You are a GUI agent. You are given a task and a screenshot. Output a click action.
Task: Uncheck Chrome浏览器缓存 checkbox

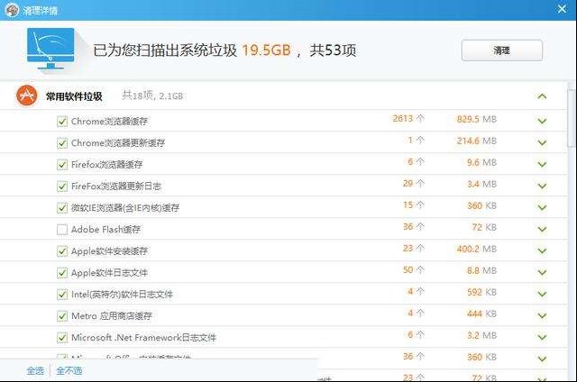pos(62,122)
